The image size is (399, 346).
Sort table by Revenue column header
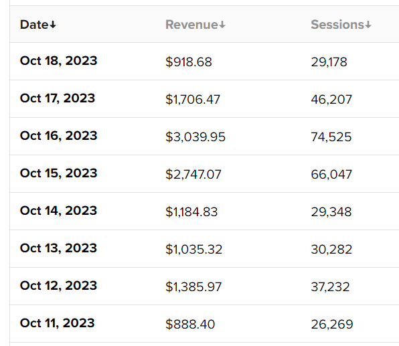(195, 25)
